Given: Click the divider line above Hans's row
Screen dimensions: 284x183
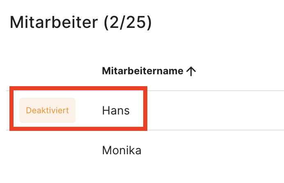Looking at the screenshot, I should (213, 91).
